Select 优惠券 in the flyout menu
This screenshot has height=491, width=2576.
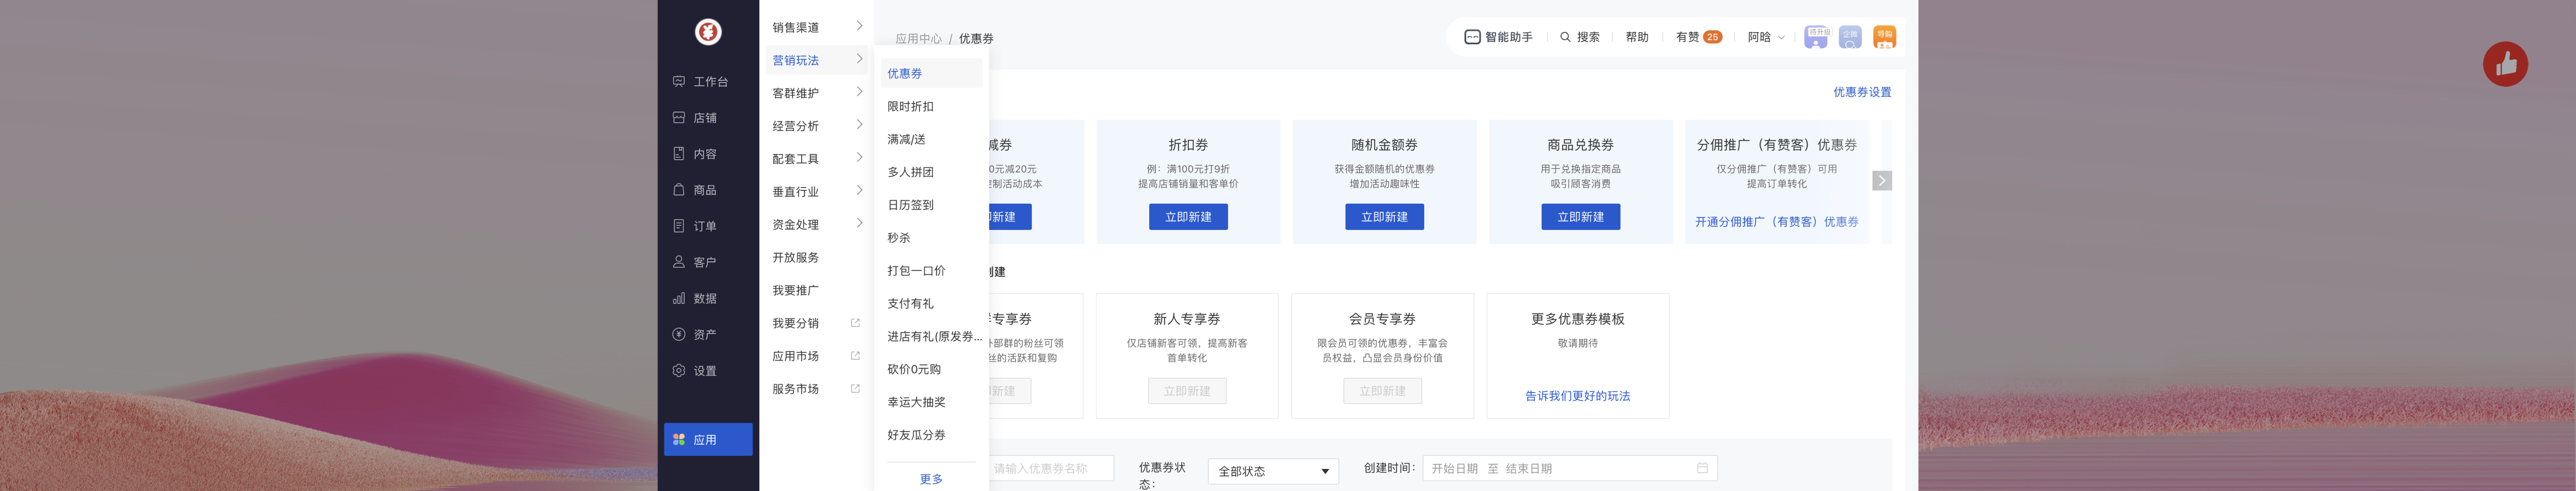[x=931, y=73]
